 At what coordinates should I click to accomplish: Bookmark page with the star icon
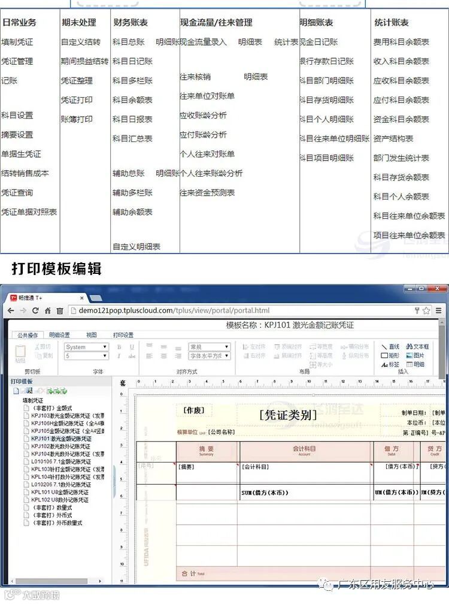point(426,310)
